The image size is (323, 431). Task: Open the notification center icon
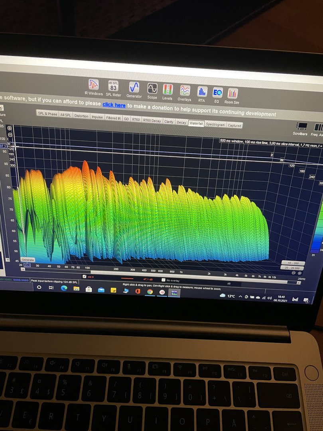coord(307,300)
